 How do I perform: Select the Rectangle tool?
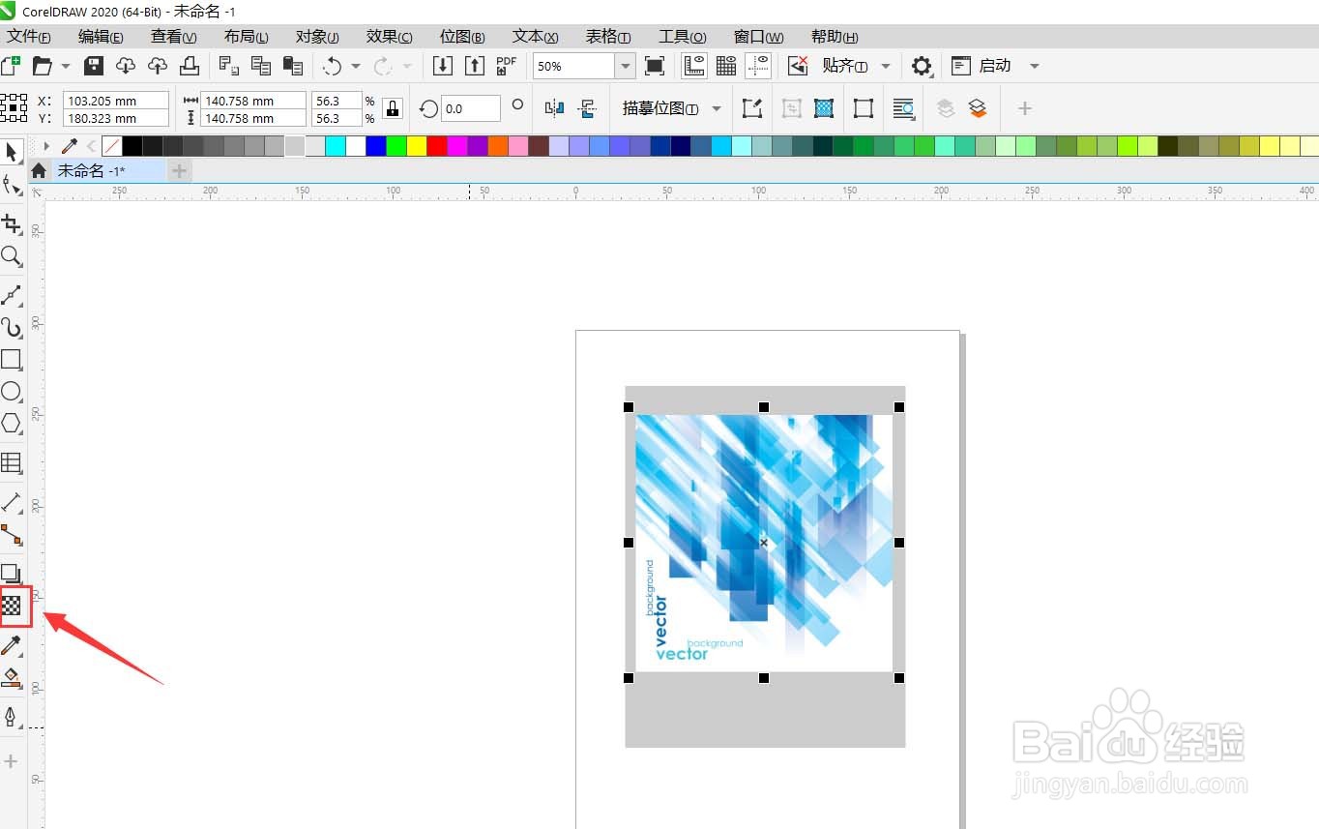[12, 360]
